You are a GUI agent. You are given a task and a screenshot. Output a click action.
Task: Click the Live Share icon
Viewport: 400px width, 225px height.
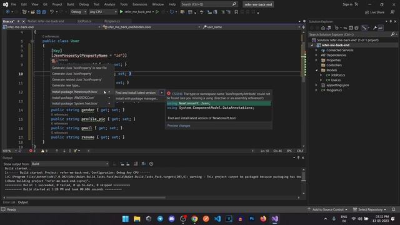click(x=374, y=12)
